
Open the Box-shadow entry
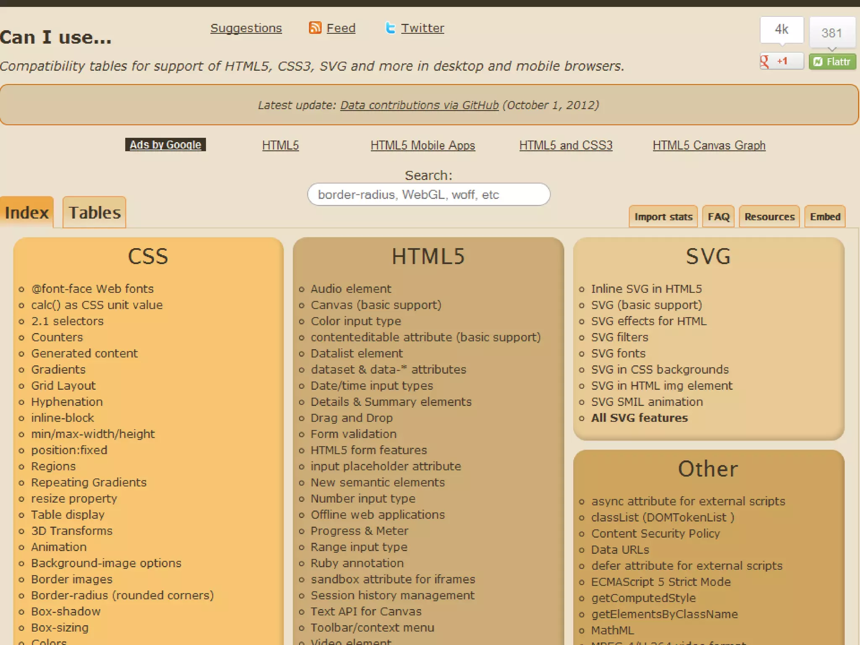(x=66, y=611)
